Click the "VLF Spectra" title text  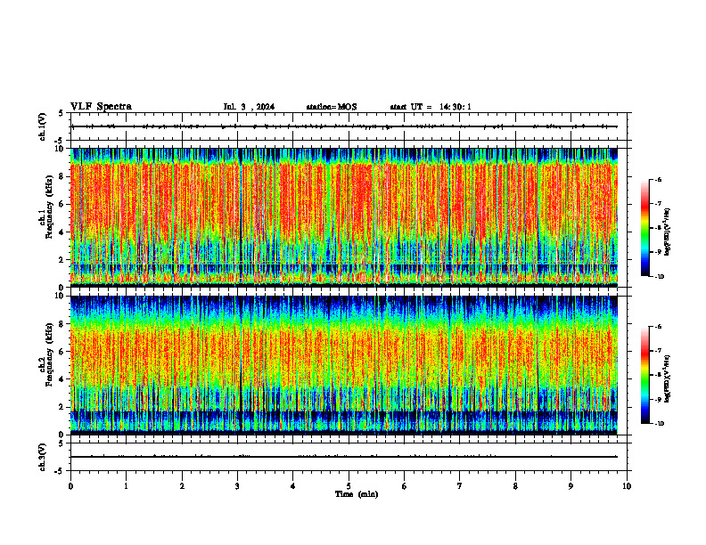click(101, 107)
